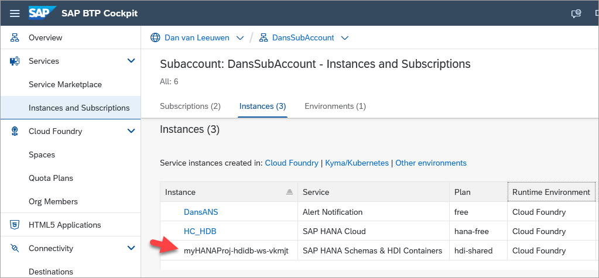Image resolution: width=599 pixels, height=278 pixels.
Task: Click the Instance column header
Action: coord(229,192)
